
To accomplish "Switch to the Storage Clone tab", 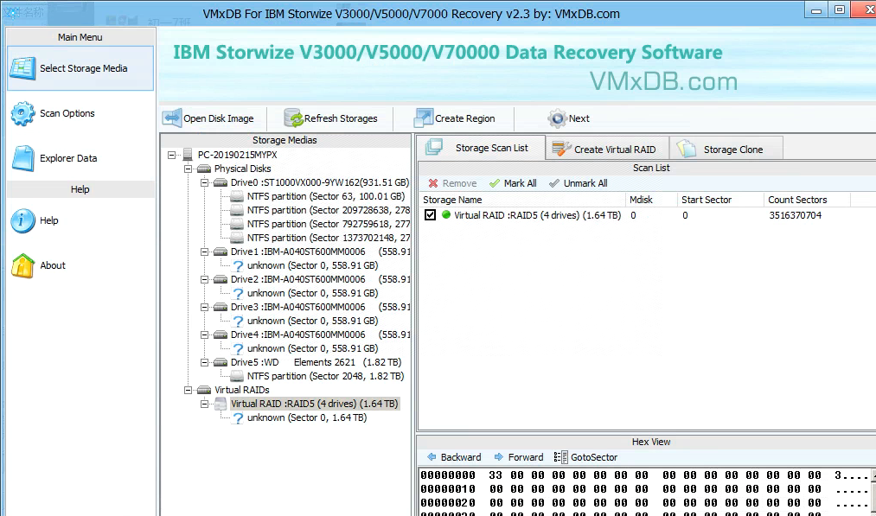I will 726,150.
